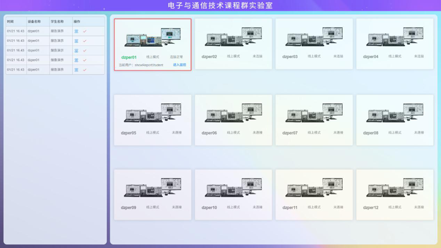441x248 pixels.
Task: Click 连接正常 status on dzper01 card
Action: coord(176,57)
